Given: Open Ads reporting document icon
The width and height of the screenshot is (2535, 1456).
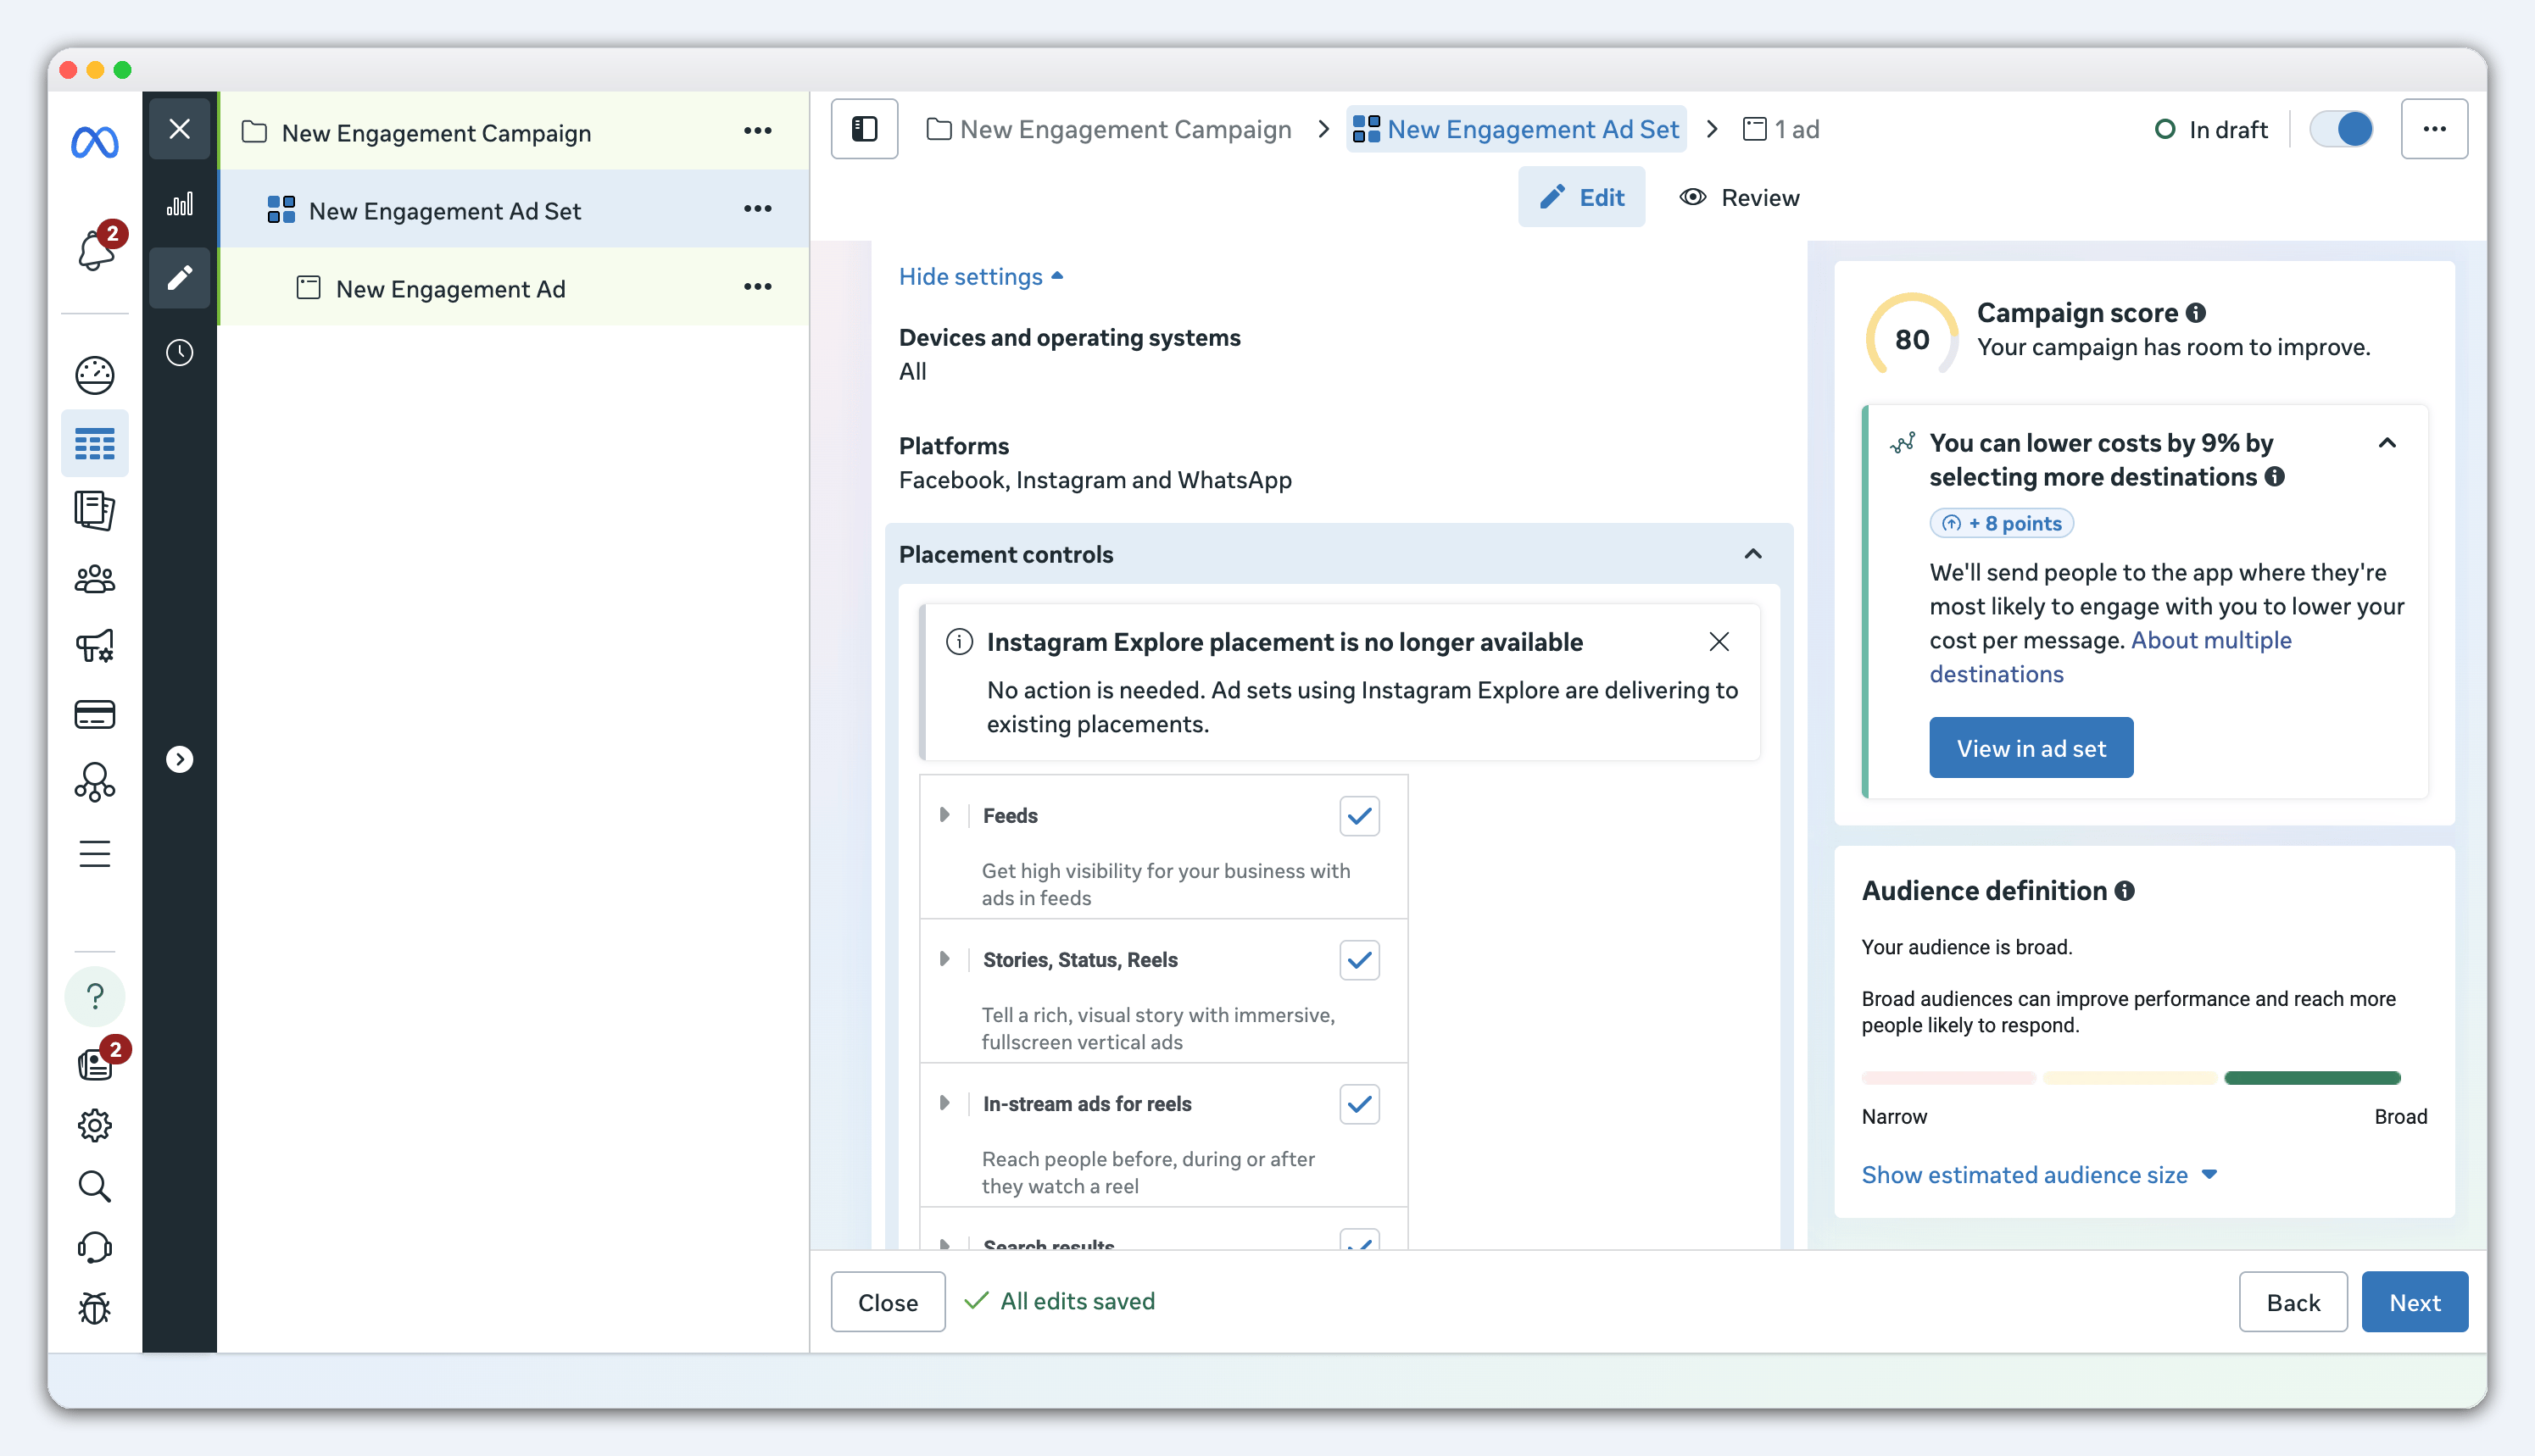Looking at the screenshot, I should tap(95, 510).
